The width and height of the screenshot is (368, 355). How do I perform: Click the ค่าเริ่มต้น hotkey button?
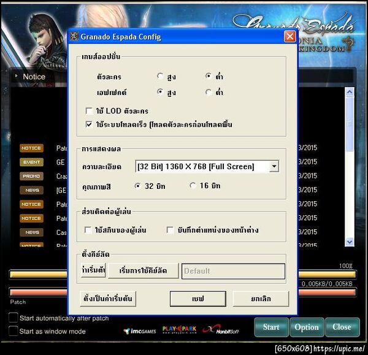tap(93, 270)
